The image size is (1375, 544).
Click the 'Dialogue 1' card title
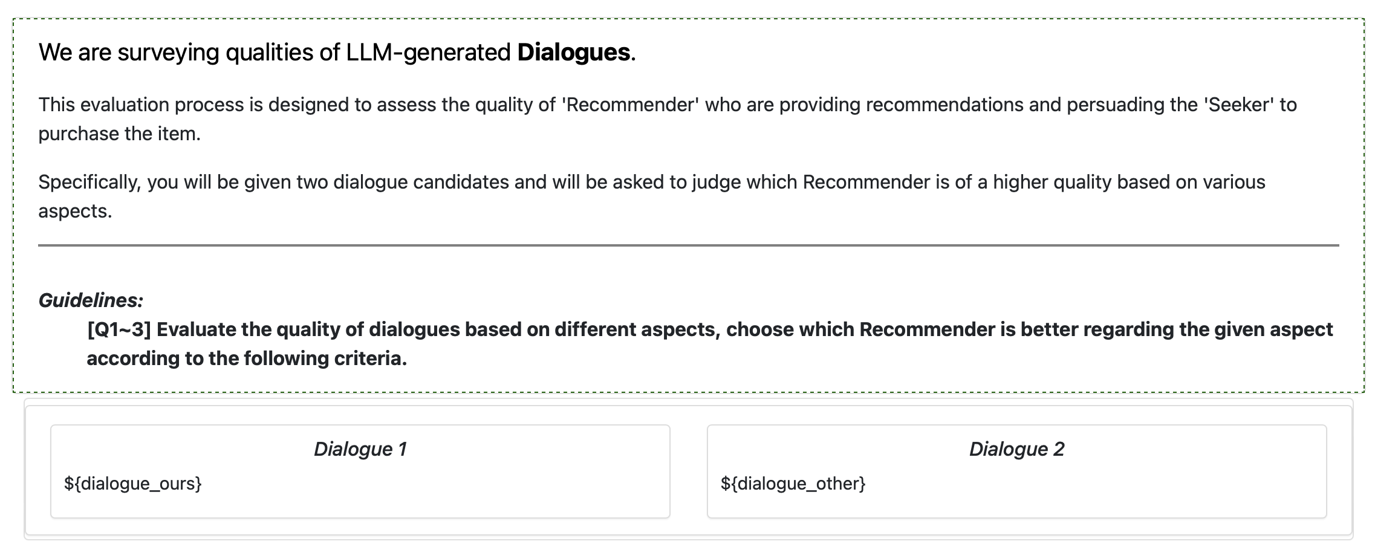pos(360,449)
